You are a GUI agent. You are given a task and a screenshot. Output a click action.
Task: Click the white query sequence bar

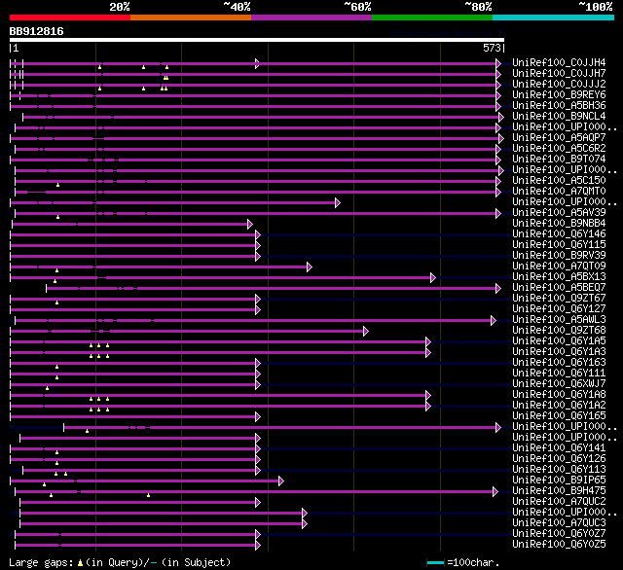[257, 40]
